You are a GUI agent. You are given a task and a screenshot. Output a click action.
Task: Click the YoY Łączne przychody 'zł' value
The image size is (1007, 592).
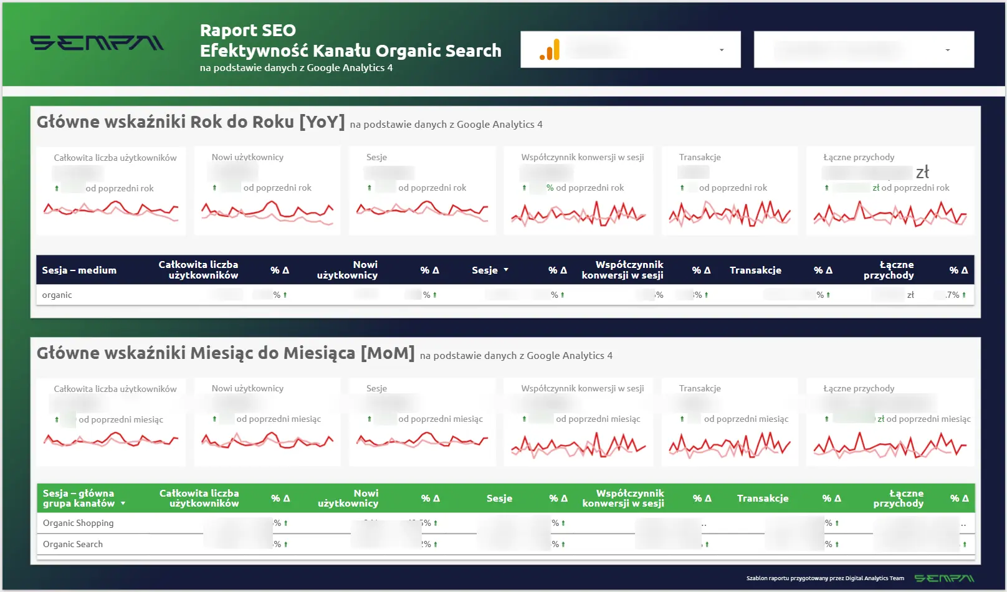click(x=922, y=172)
